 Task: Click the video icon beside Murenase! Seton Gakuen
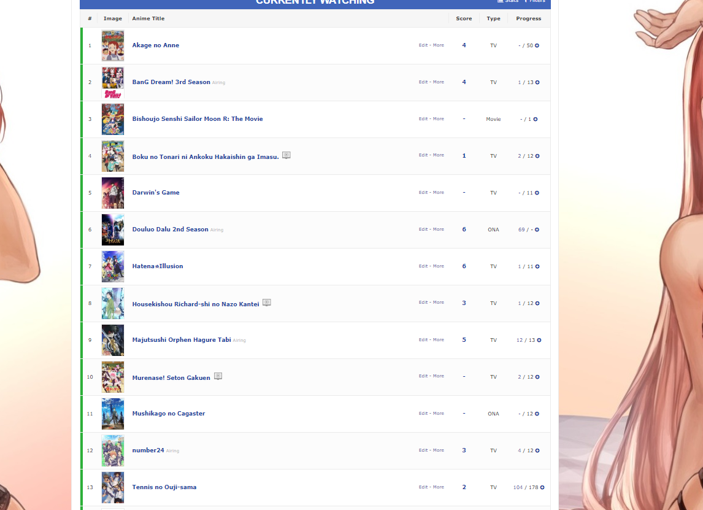click(x=218, y=376)
